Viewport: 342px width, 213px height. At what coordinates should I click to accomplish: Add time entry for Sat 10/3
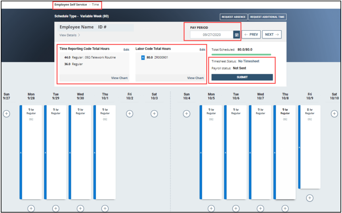pos(154,114)
